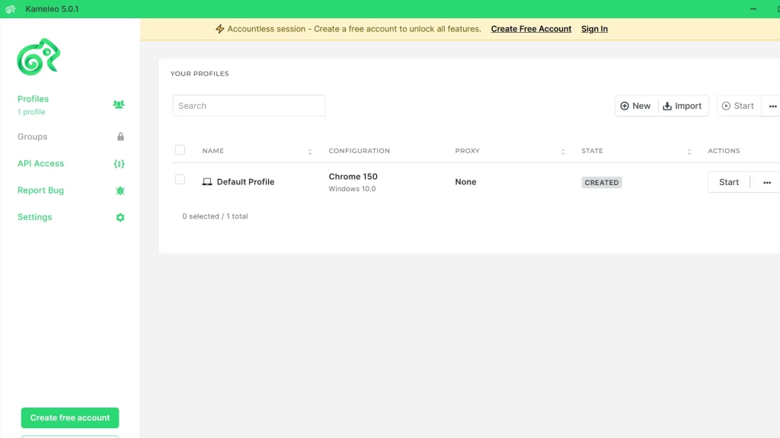
Task: Click the CREATED state badge
Action: coord(602,183)
